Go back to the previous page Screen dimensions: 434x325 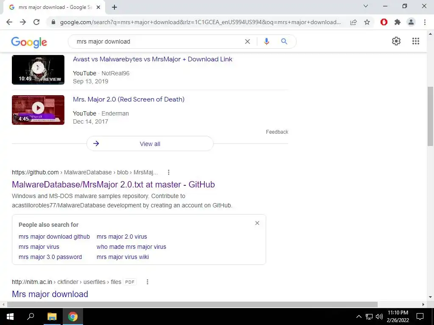9,22
